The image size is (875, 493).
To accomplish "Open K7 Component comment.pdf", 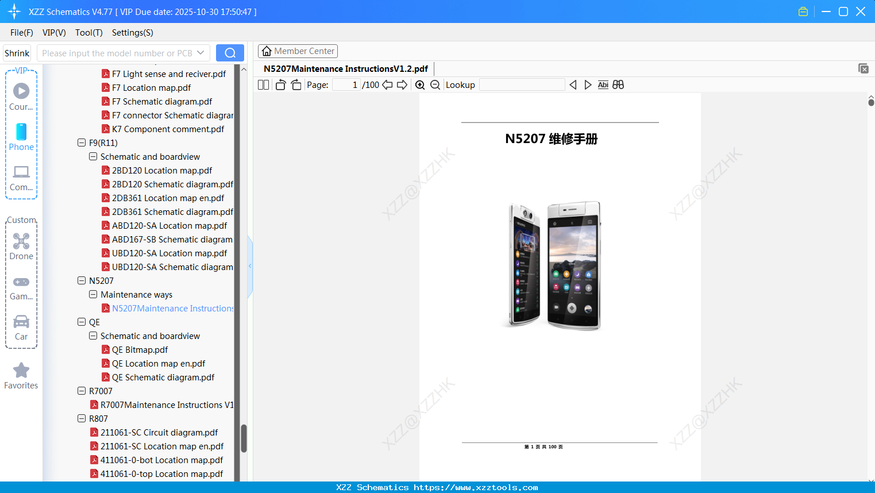I will point(168,129).
